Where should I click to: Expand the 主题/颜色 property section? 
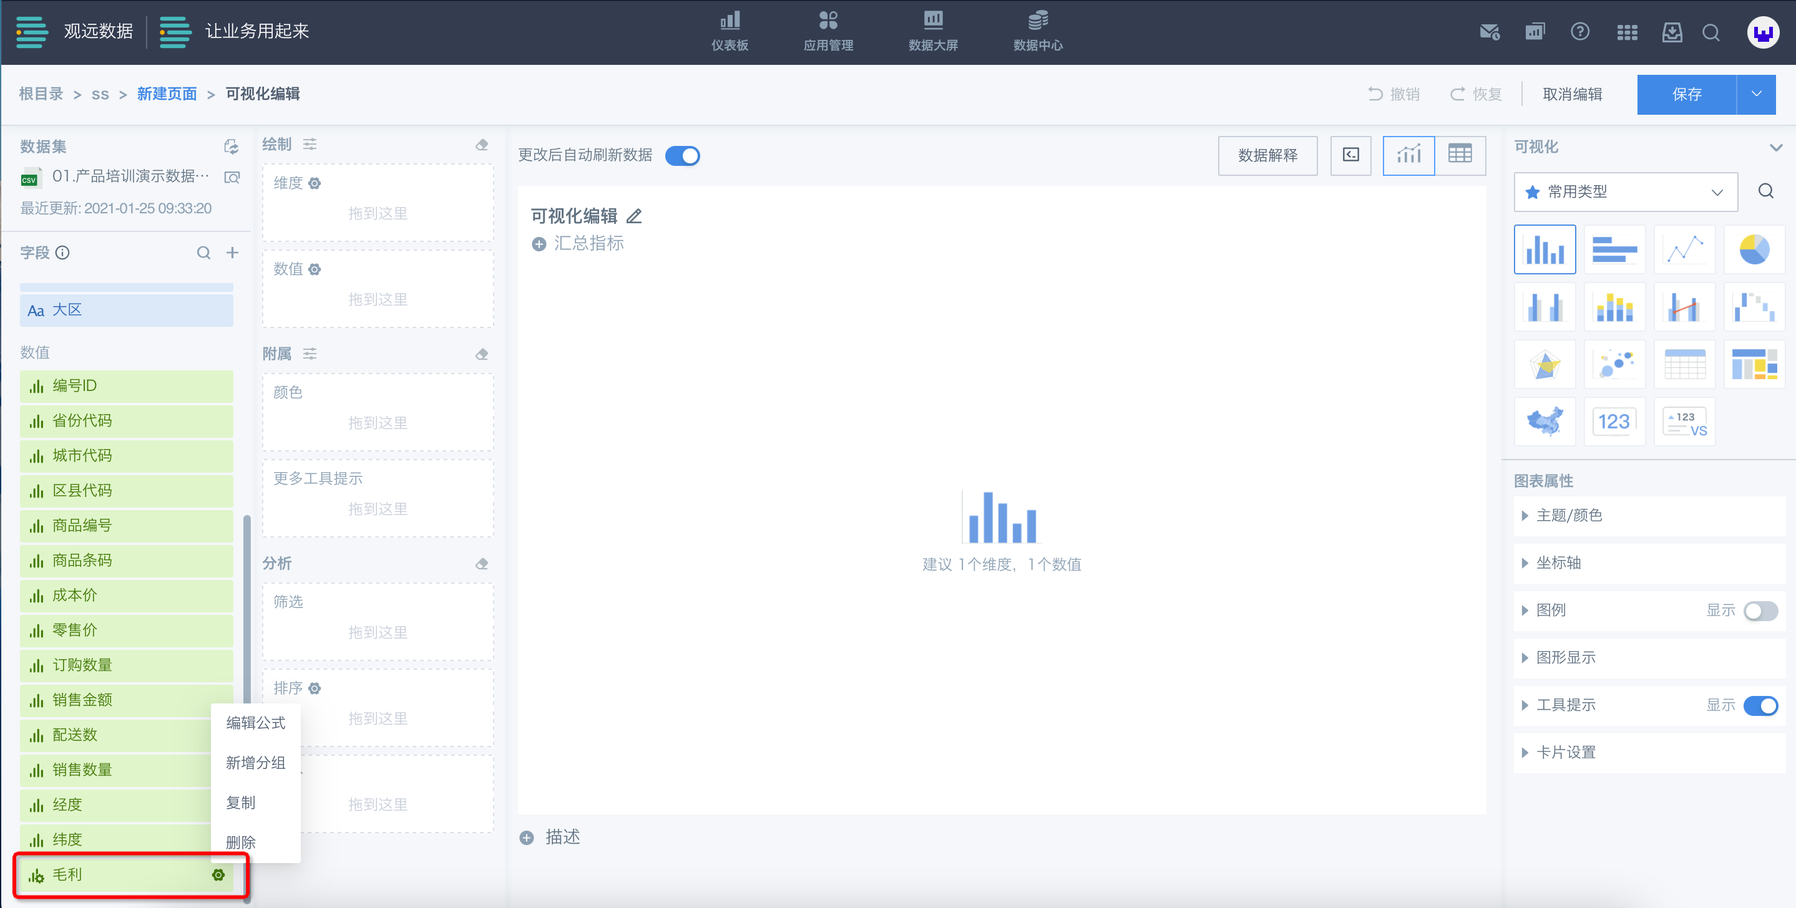tap(1569, 516)
